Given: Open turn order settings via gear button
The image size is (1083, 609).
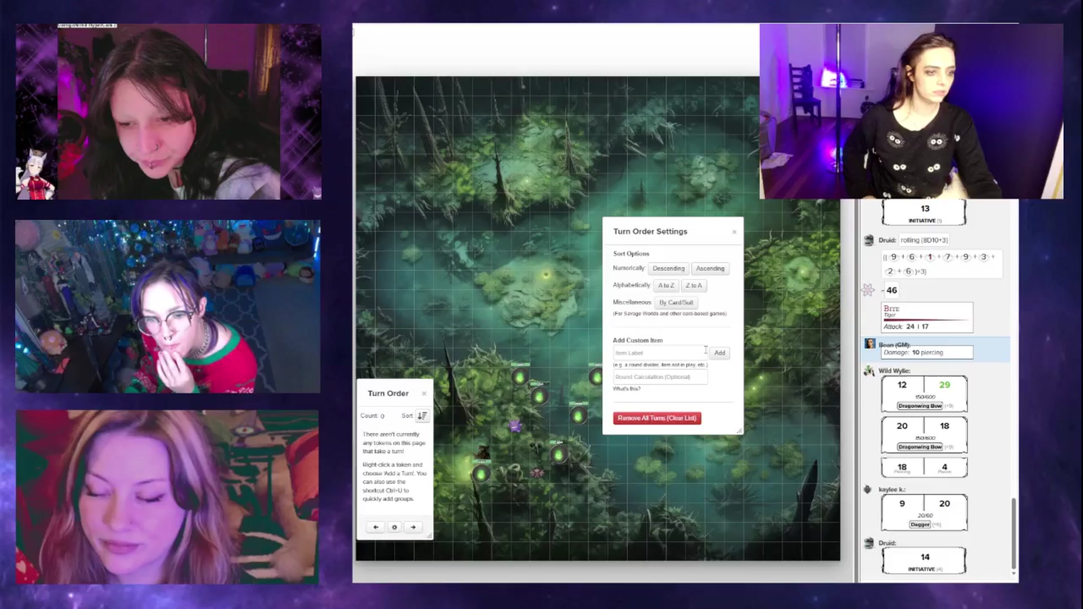Looking at the screenshot, I should (394, 527).
